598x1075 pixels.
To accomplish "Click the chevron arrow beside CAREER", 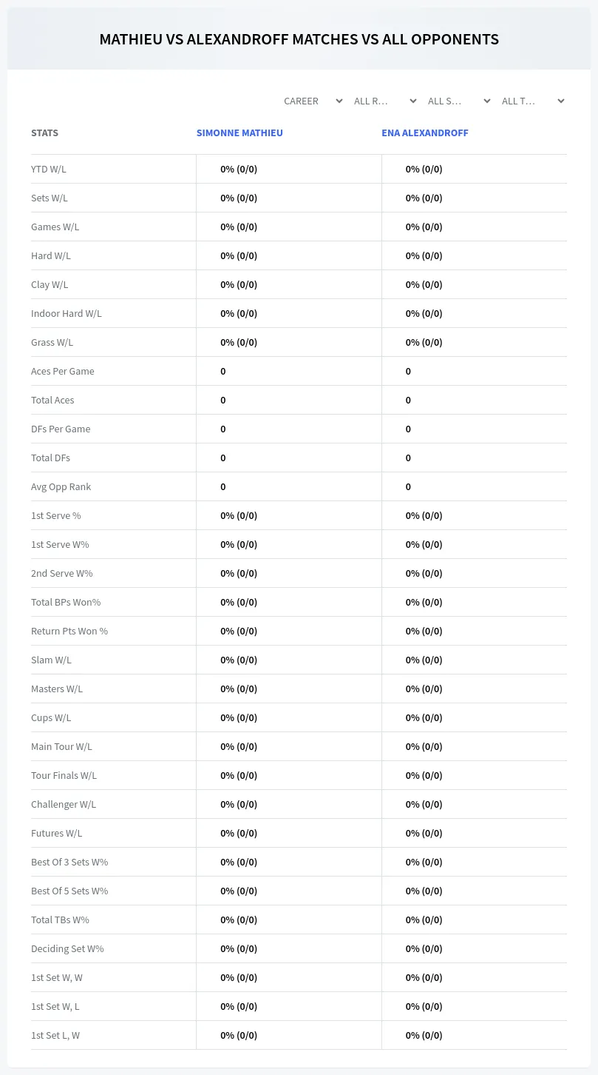I will (x=339, y=101).
